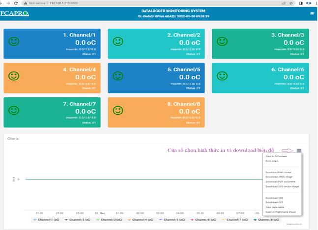Click the browser address bar
The image size is (318, 230).
click(x=152, y=3)
